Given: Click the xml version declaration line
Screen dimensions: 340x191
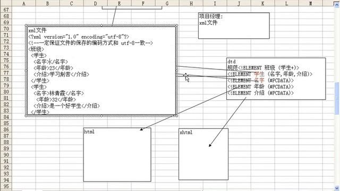Looking at the screenshot, I should coord(79,37).
